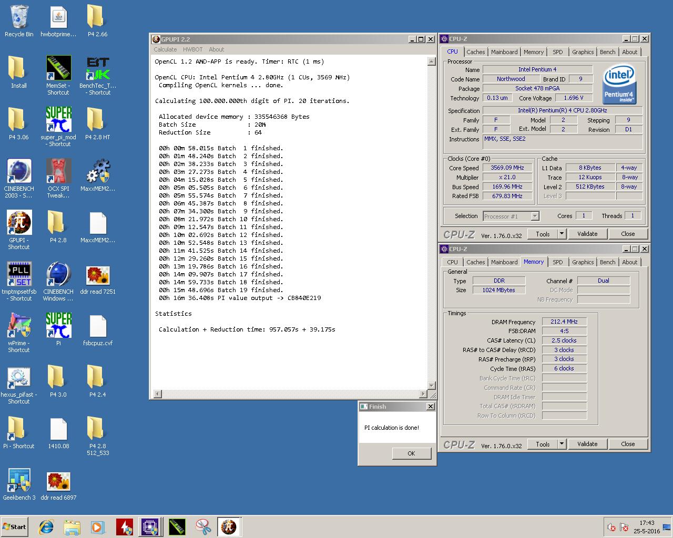Image resolution: width=673 pixels, height=538 pixels.
Task: Switch to Mainboard tab in upper CPU-Z
Action: tap(504, 52)
